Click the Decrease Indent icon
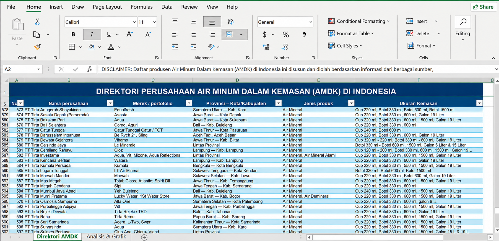 pos(175,47)
